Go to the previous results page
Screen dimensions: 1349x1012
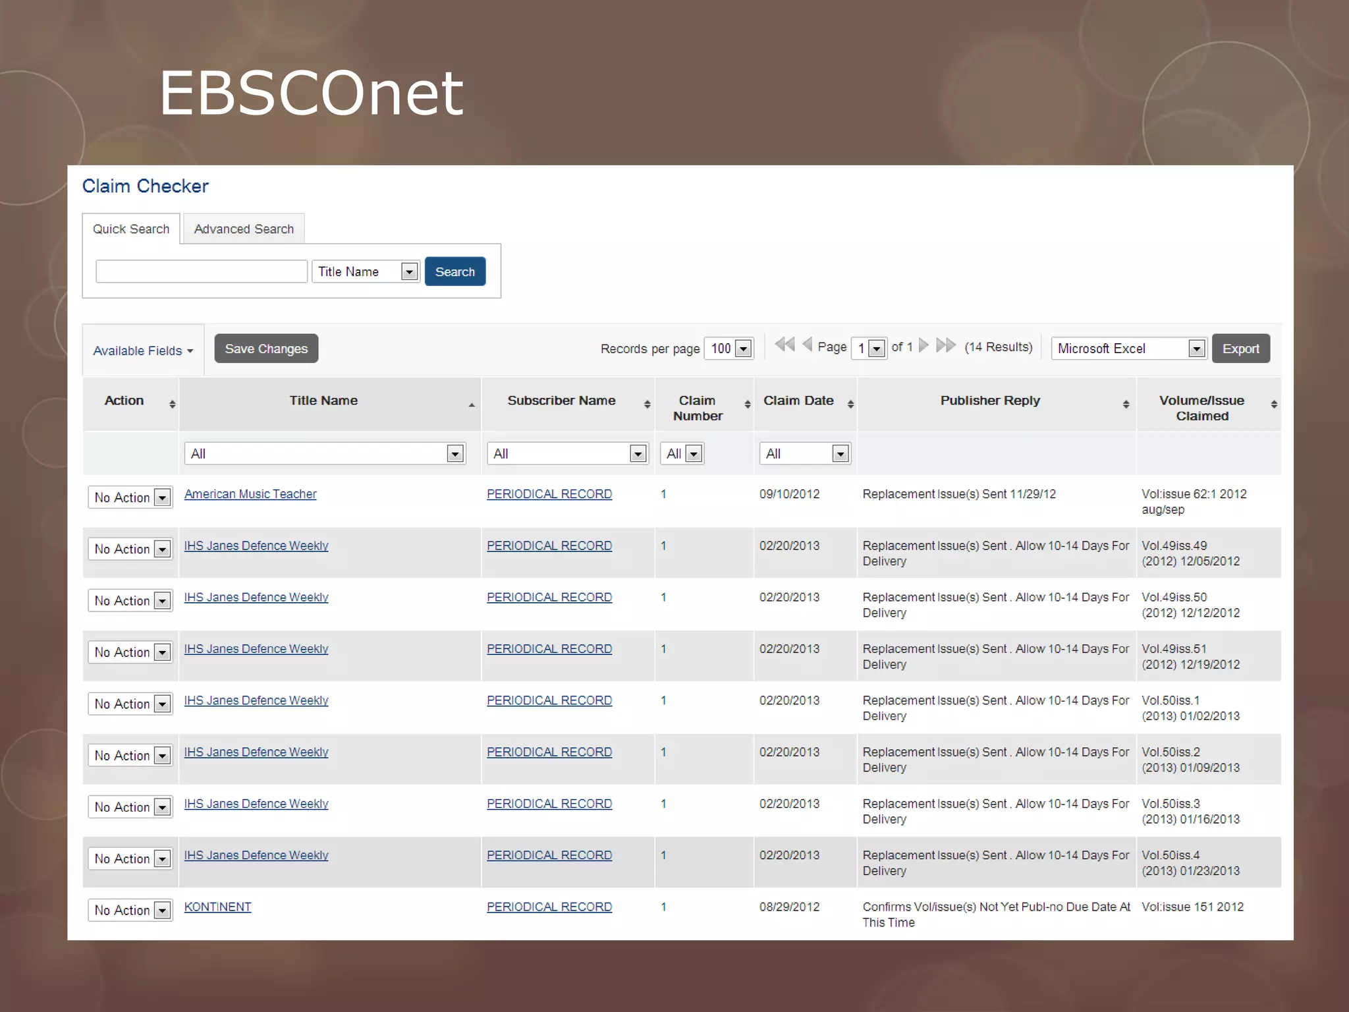tap(807, 345)
